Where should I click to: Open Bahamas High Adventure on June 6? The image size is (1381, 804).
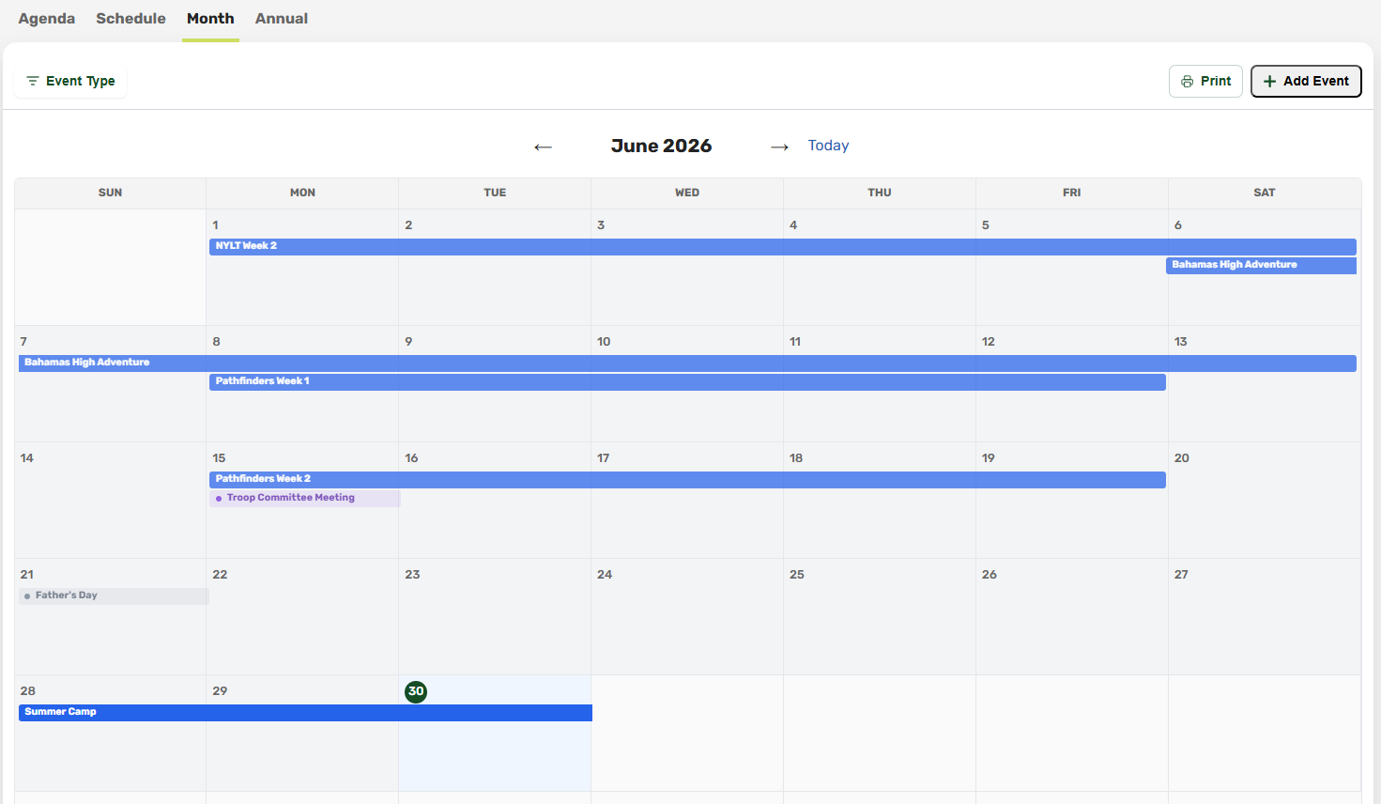point(1261,265)
